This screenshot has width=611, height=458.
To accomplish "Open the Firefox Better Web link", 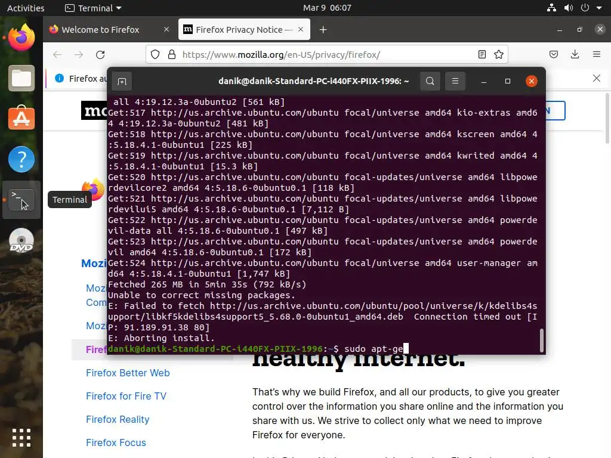I will (128, 373).
